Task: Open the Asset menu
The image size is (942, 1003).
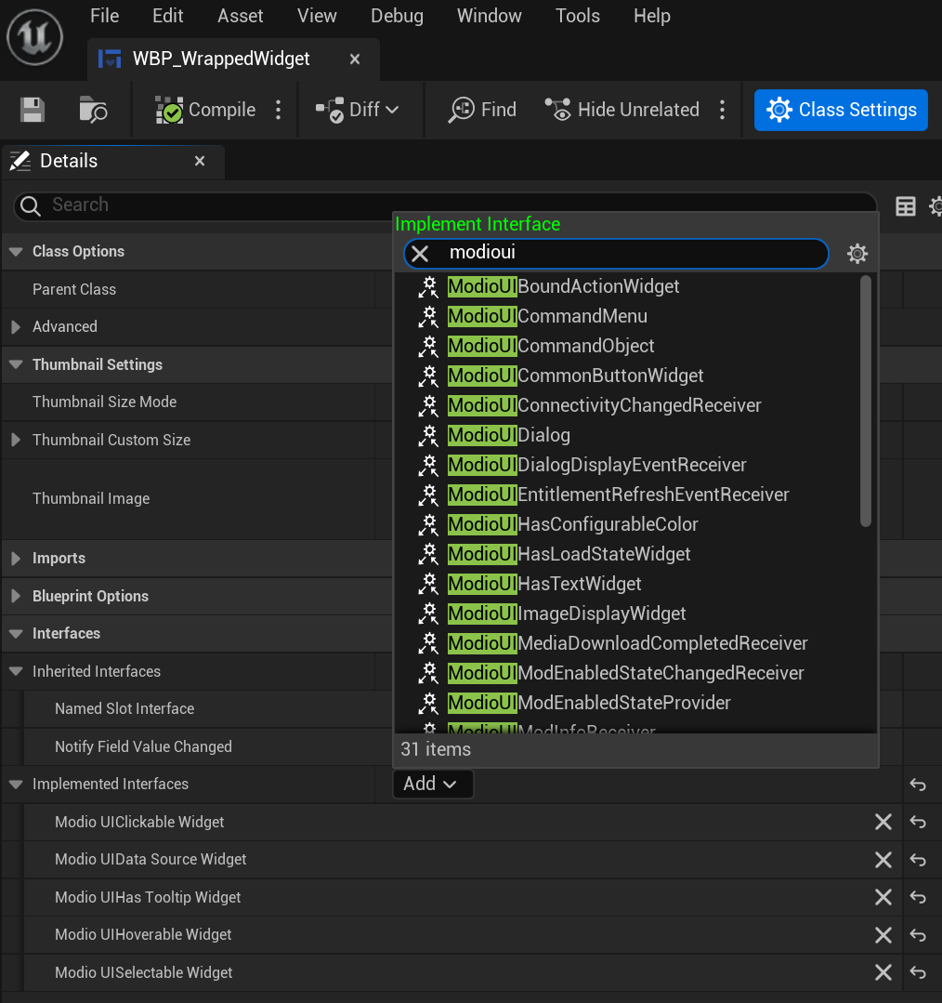Action: (241, 16)
